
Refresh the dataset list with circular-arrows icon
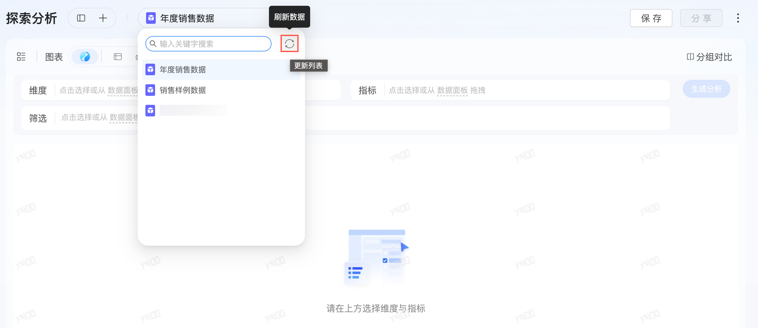pyautogui.click(x=290, y=44)
